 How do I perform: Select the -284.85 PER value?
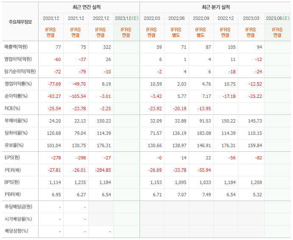click(x=103, y=170)
